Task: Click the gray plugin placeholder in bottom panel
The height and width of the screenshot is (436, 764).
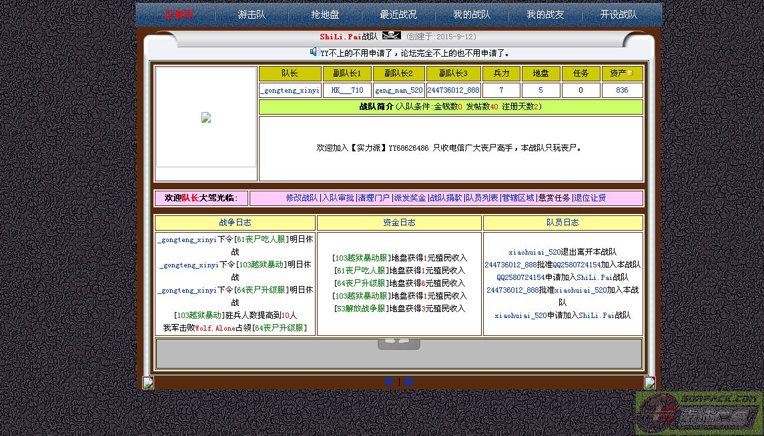Action: point(398,344)
